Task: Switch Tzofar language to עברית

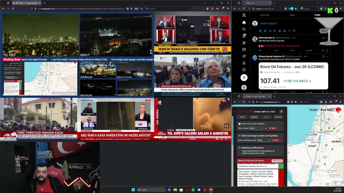Action: pos(242,117)
